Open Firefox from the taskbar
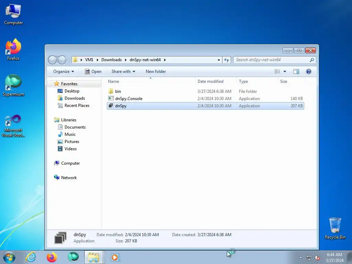 (52, 257)
